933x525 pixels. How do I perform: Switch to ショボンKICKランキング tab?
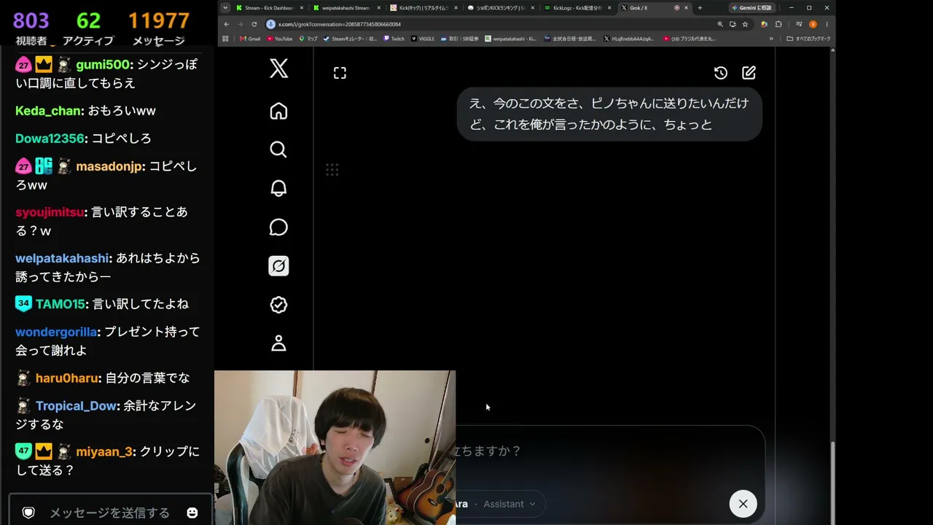pos(501,8)
